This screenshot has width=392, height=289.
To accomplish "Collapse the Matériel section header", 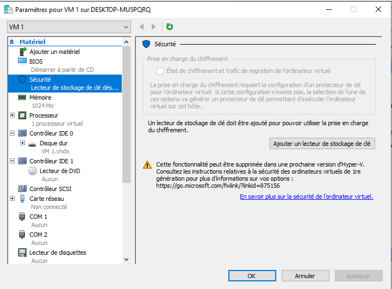I will (x=13, y=42).
